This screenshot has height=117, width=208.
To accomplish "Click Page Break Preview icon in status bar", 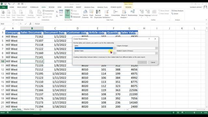I will click(x=183, y=113).
